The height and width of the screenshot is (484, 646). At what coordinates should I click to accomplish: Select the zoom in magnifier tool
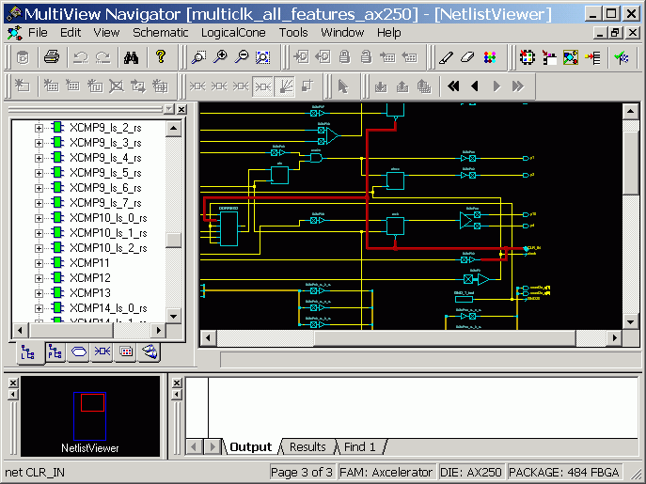[220, 57]
